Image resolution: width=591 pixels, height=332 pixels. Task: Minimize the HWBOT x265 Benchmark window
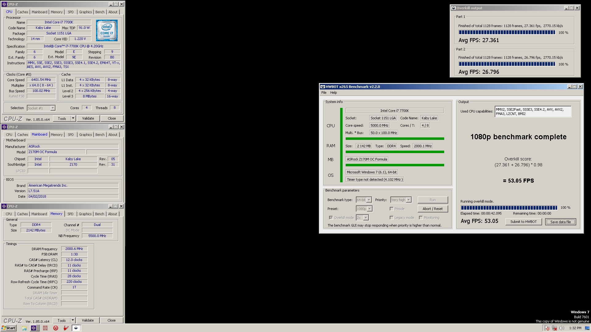pyautogui.click(x=569, y=87)
